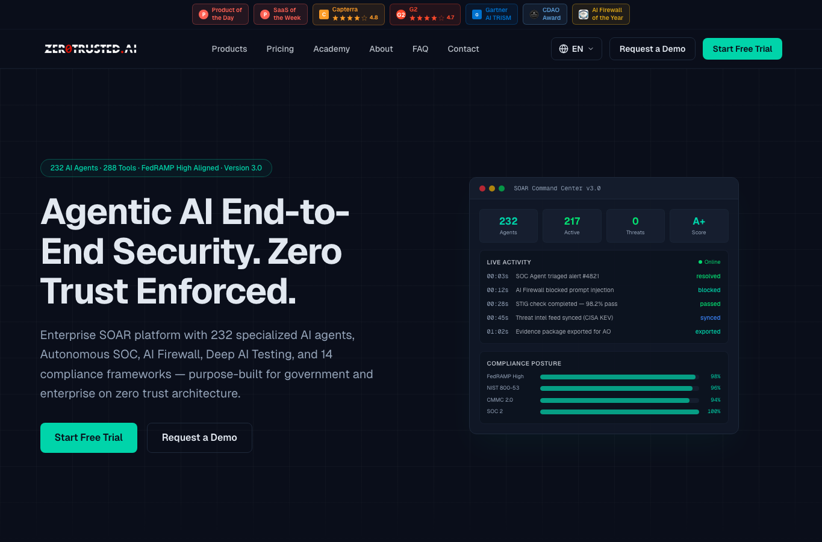Click the yellow window dot in SOAR Command Center
The image size is (822, 542).
(x=492, y=188)
